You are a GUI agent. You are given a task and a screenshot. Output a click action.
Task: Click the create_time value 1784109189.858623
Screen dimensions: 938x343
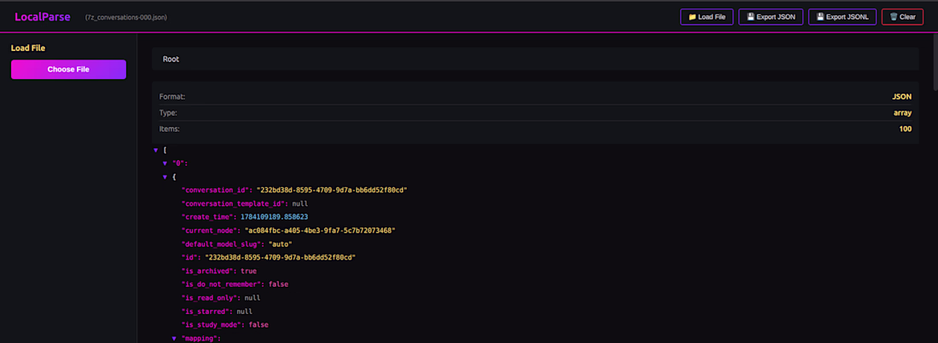click(274, 217)
